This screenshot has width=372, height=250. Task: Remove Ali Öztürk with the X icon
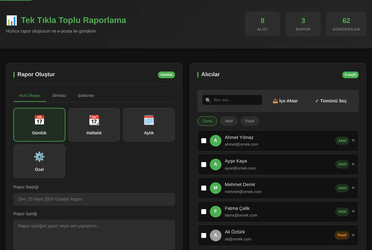pos(353,235)
